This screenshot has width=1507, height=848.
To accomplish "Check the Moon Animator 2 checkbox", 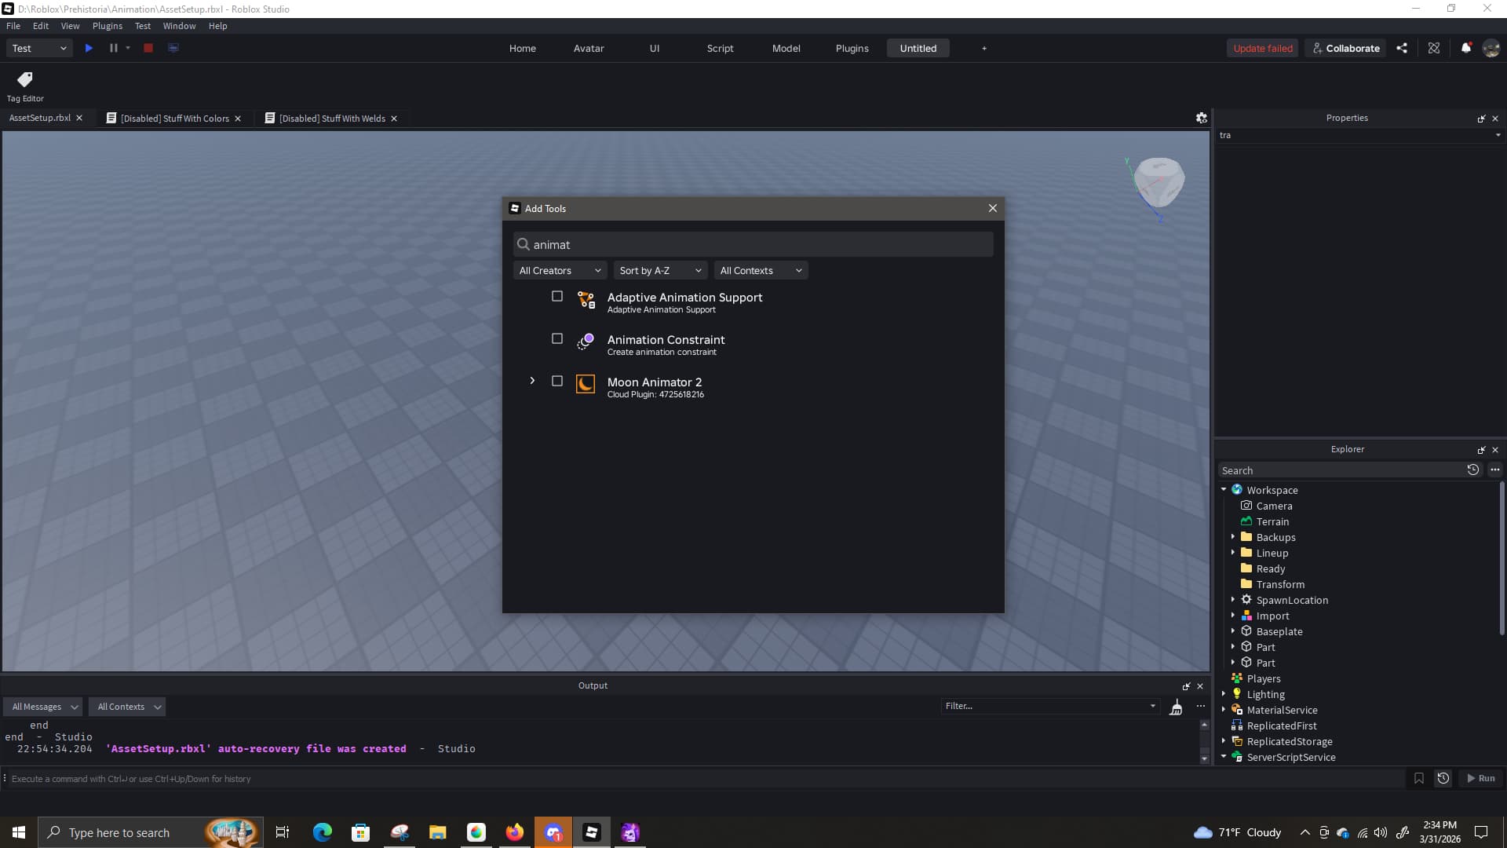I will [x=557, y=381].
